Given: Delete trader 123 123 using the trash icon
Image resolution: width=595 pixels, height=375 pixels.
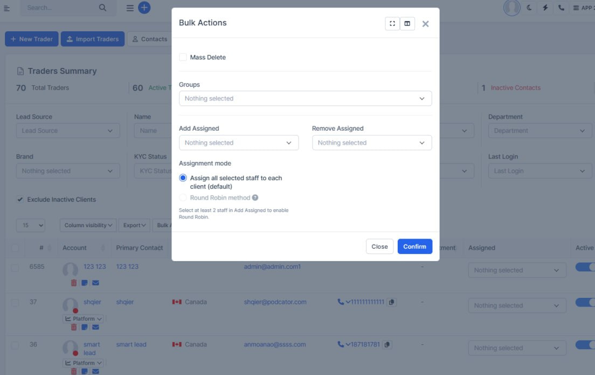Looking at the screenshot, I should click(x=74, y=283).
